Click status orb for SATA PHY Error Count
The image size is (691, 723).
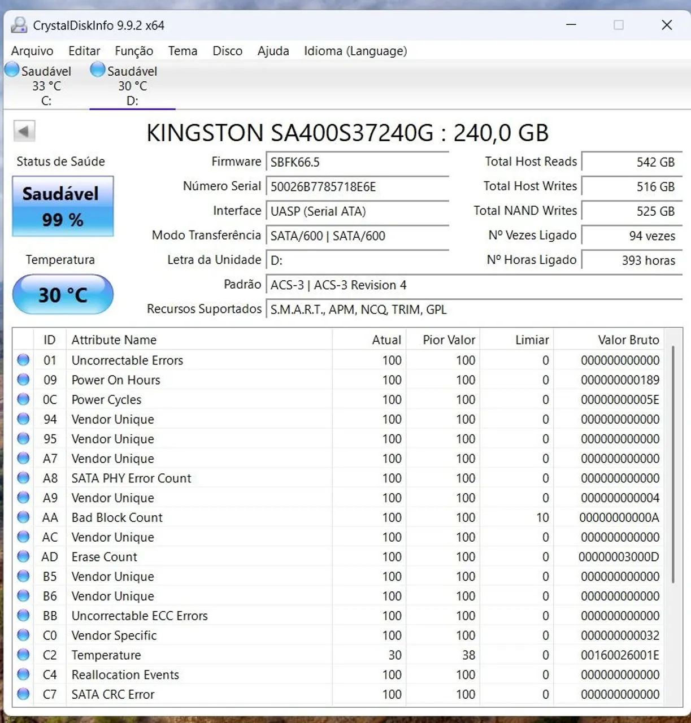pyautogui.click(x=23, y=478)
